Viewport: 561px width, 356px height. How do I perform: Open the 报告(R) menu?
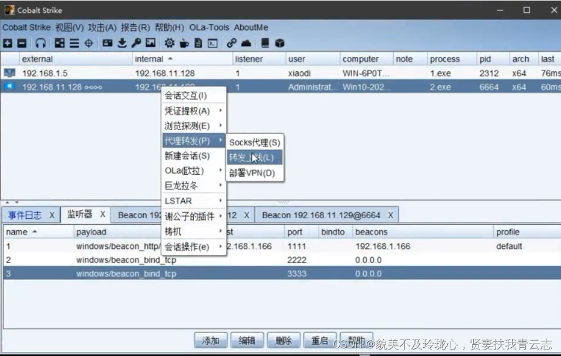[x=135, y=28]
